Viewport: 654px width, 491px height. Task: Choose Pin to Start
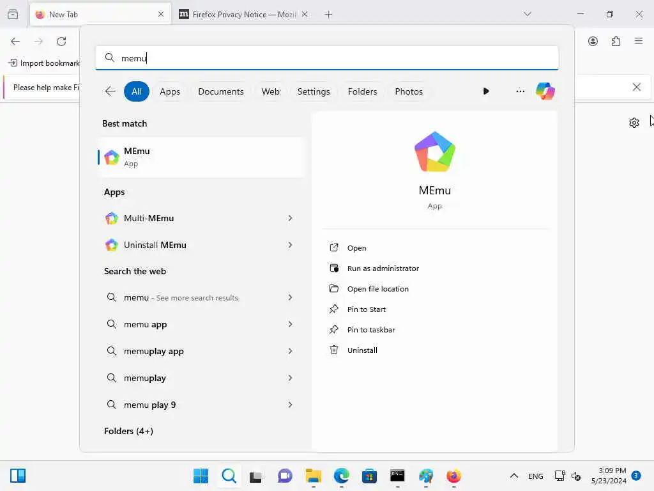[366, 309]
